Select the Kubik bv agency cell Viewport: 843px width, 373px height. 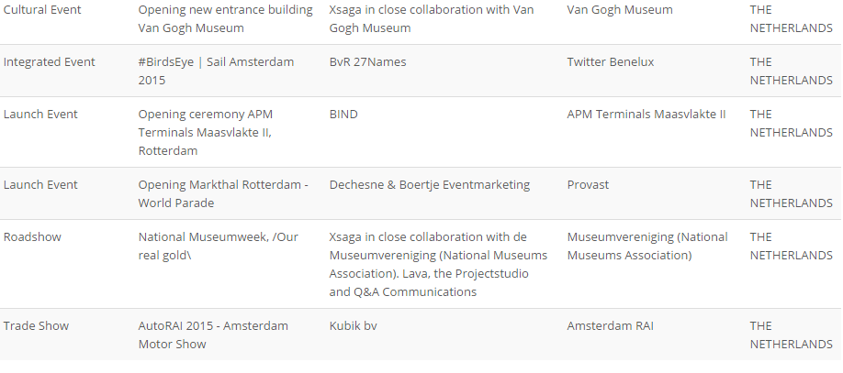354,325
